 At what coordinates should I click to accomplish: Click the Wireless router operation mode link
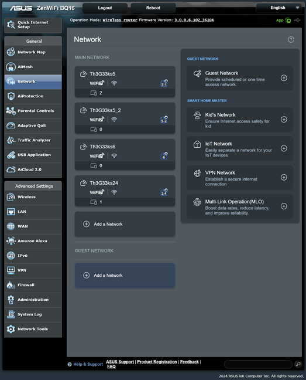tap(120, 20)
